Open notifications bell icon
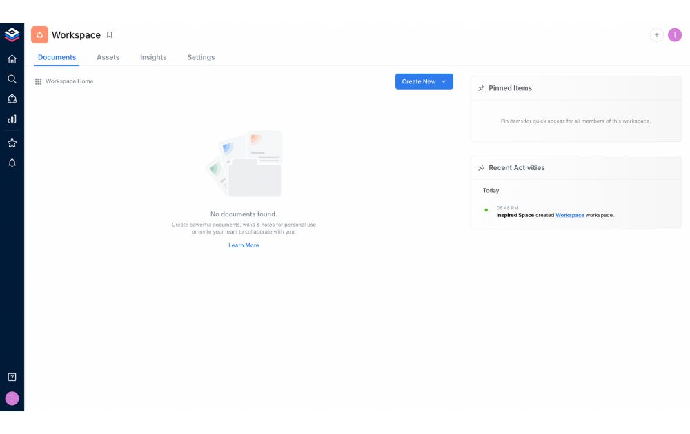The width and height of the screenshot is (690, 434). [12, 163]
